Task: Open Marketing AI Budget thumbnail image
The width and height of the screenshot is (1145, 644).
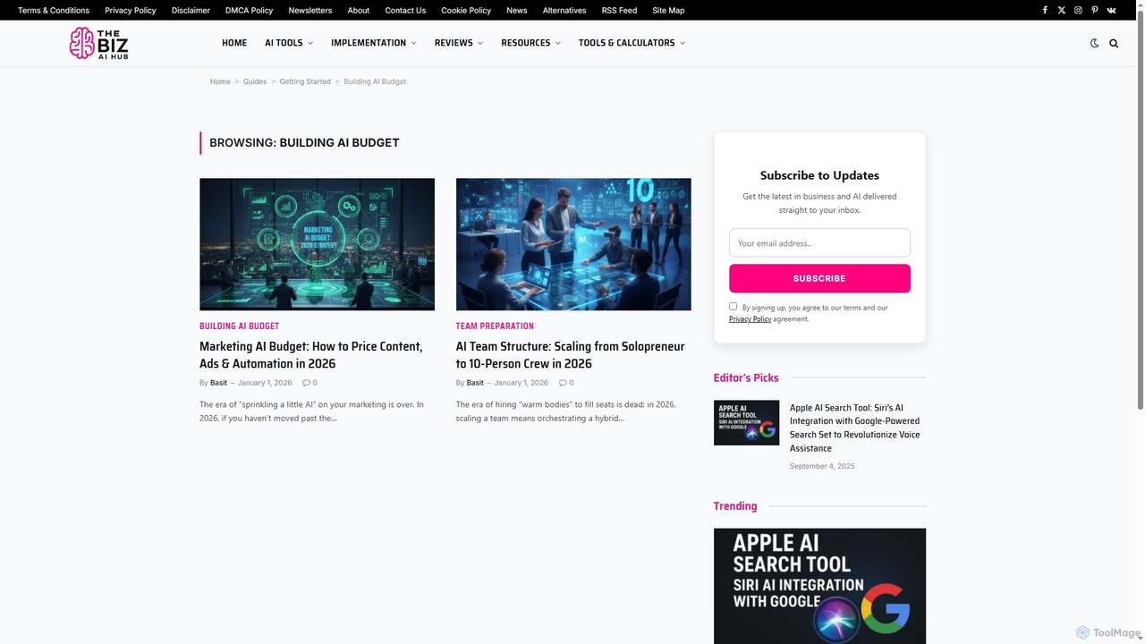Action: [x=317, y=244]
